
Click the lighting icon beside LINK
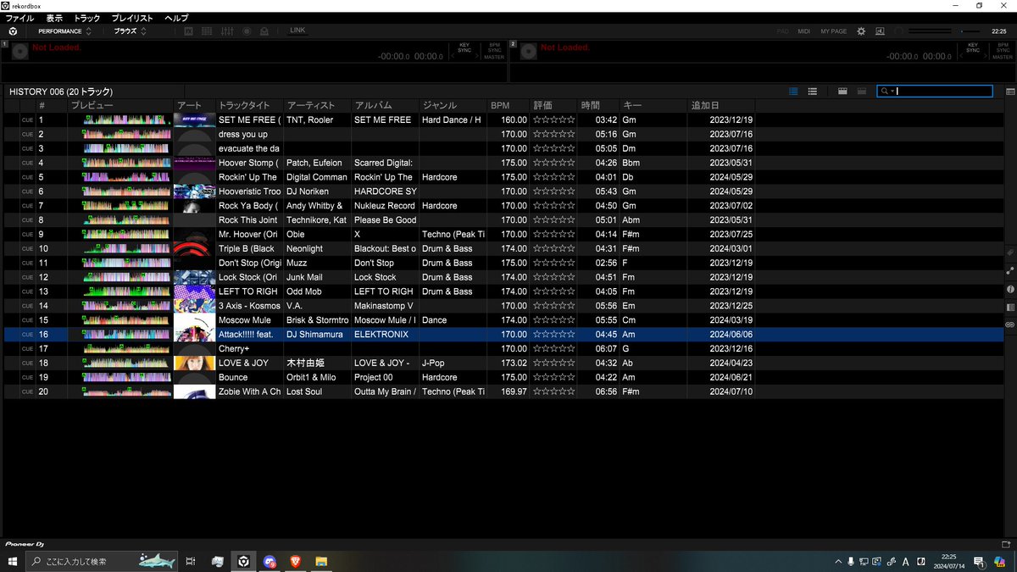point(264,31)
